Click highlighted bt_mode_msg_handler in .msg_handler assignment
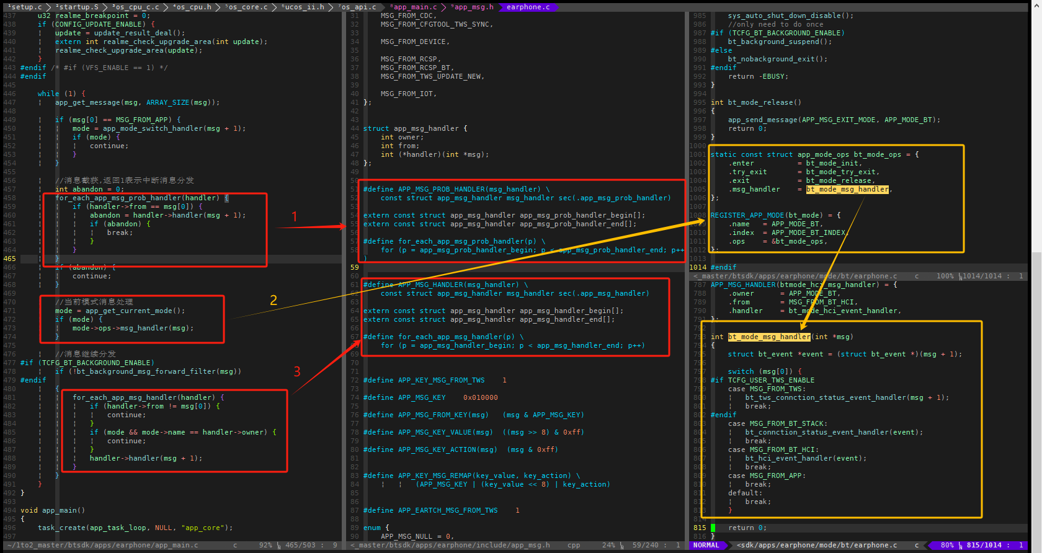 click(x=847, y=189)
